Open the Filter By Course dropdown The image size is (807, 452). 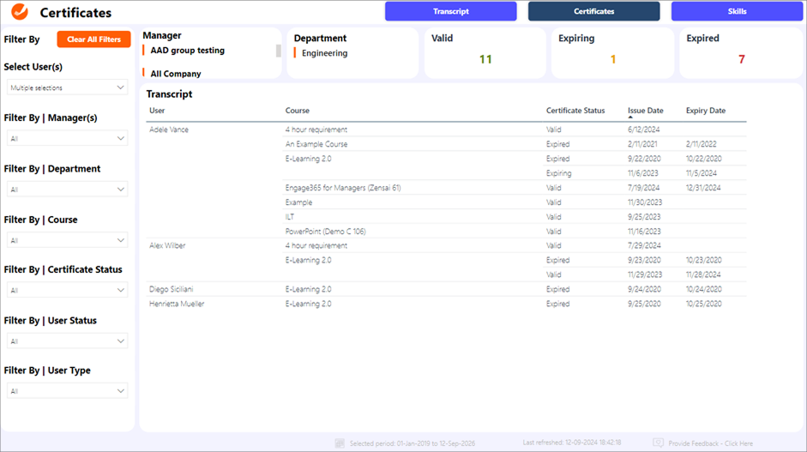click(67, 240)
